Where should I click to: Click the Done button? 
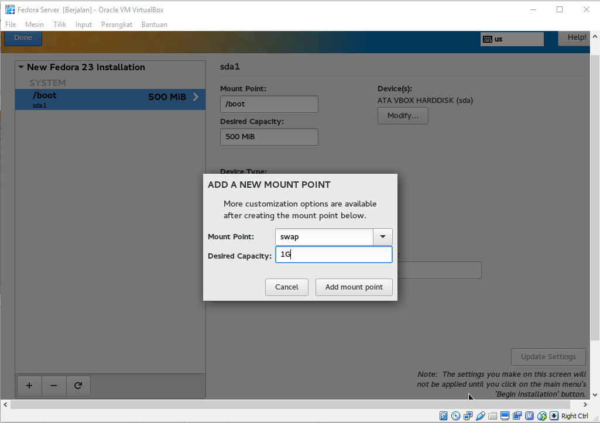[23, 38]
